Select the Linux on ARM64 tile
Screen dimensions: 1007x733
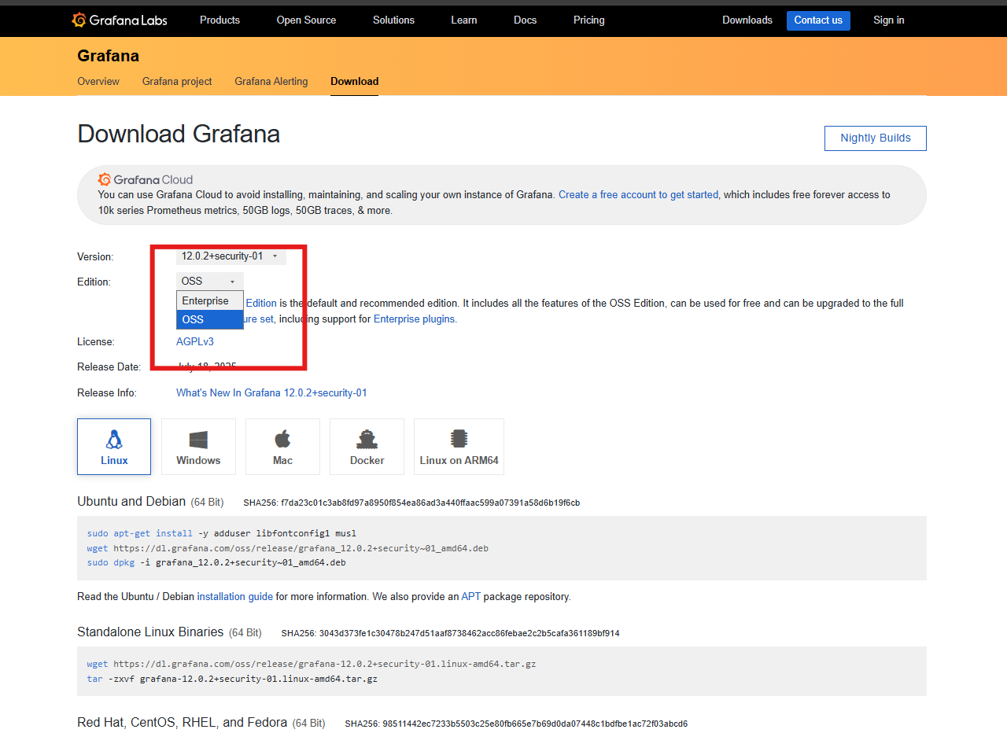(459, 447)
